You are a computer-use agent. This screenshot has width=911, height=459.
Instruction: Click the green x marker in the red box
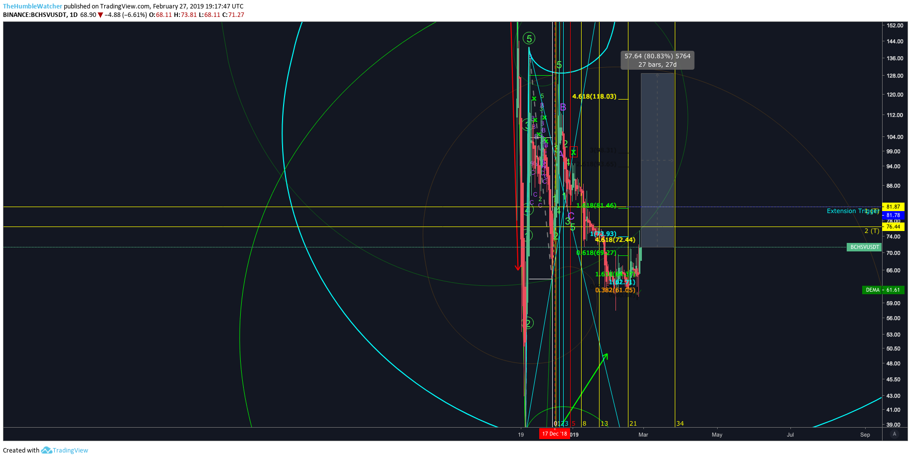(574, 152)
